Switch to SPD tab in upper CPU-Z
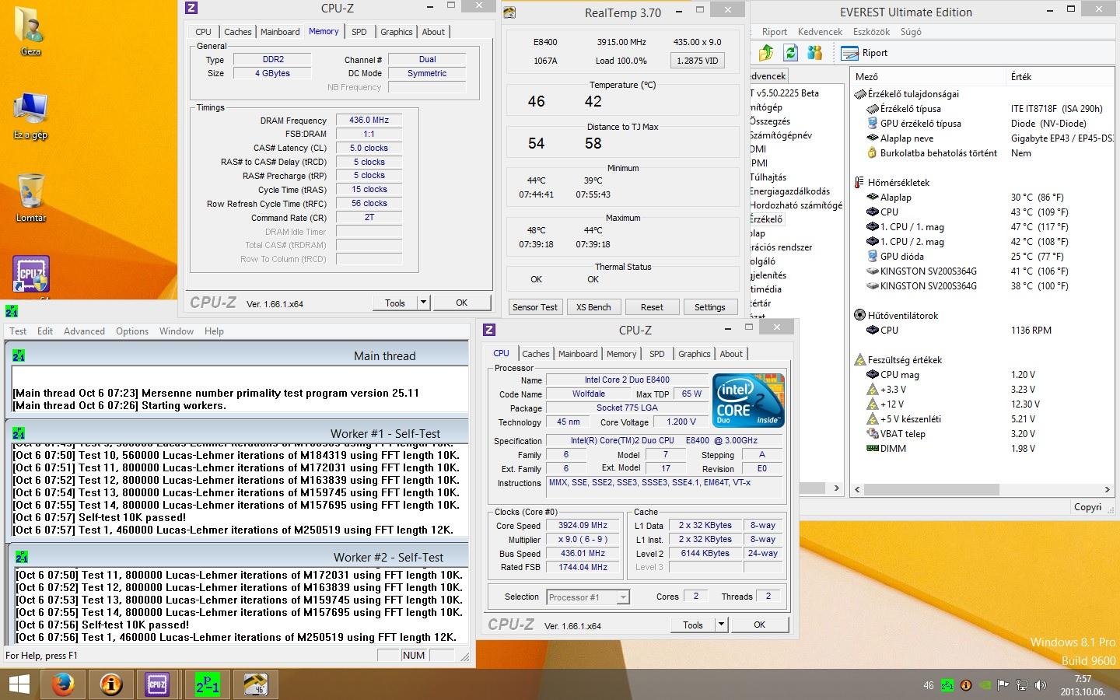Image resolution: width=1120 pixels, height=700 pixels. [359, 32]
